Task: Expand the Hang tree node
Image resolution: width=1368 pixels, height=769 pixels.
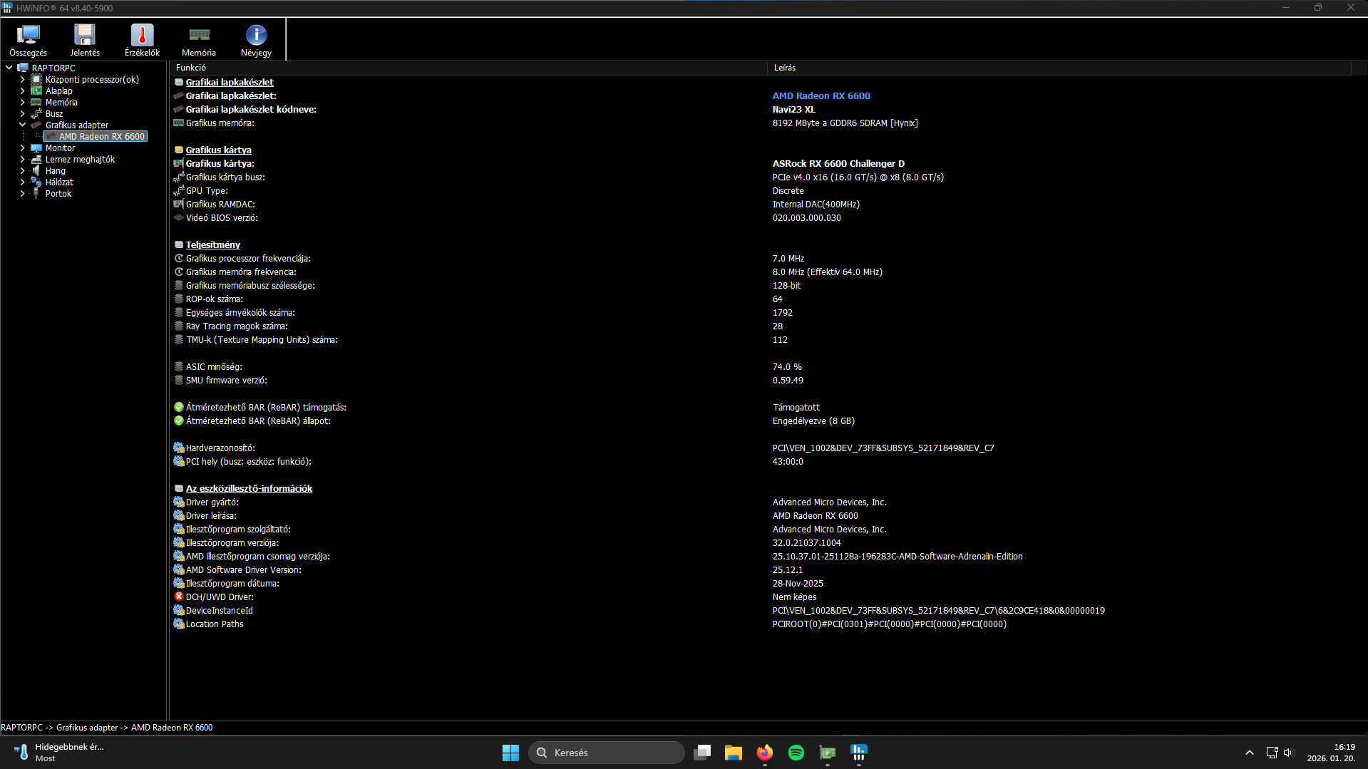Action: tap(22, 171)
